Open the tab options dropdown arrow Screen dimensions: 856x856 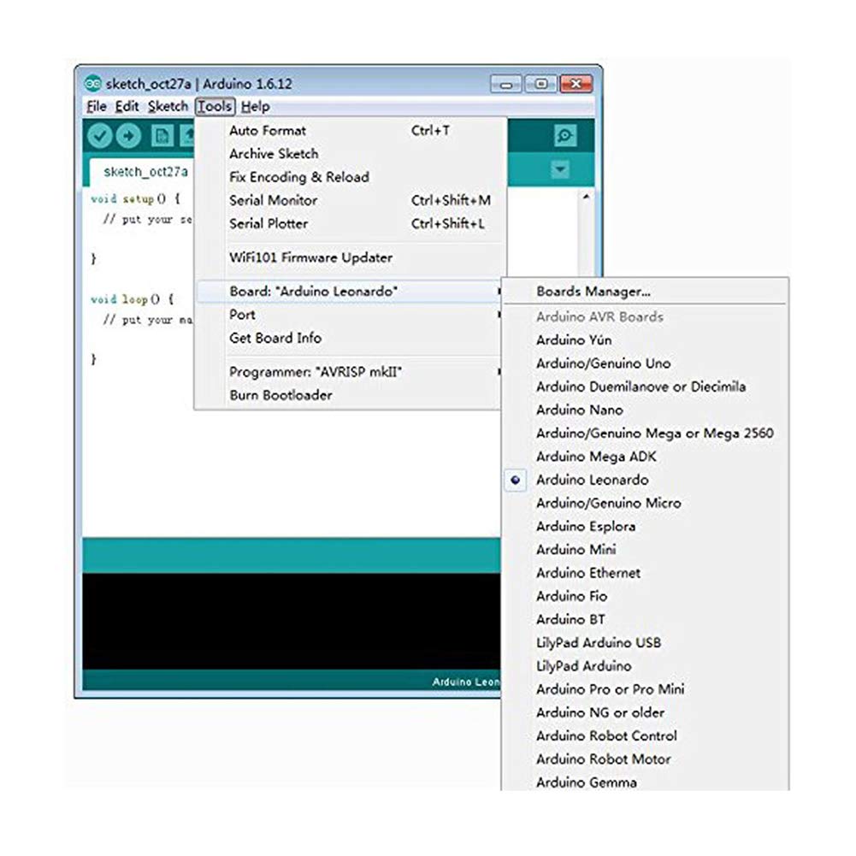[560, 170]
